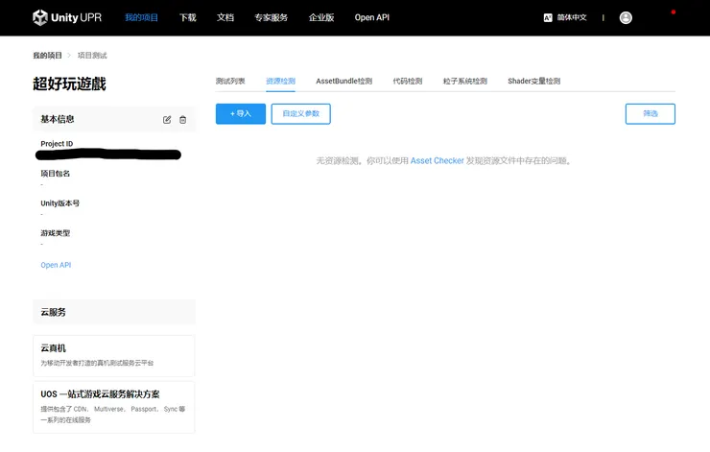Click the 超好玩遊戲 project title

tap(69, 83)
